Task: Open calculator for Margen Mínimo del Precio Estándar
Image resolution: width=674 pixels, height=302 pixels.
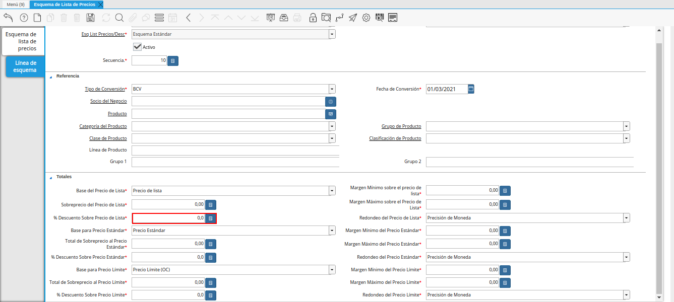Action: (505, 231)
